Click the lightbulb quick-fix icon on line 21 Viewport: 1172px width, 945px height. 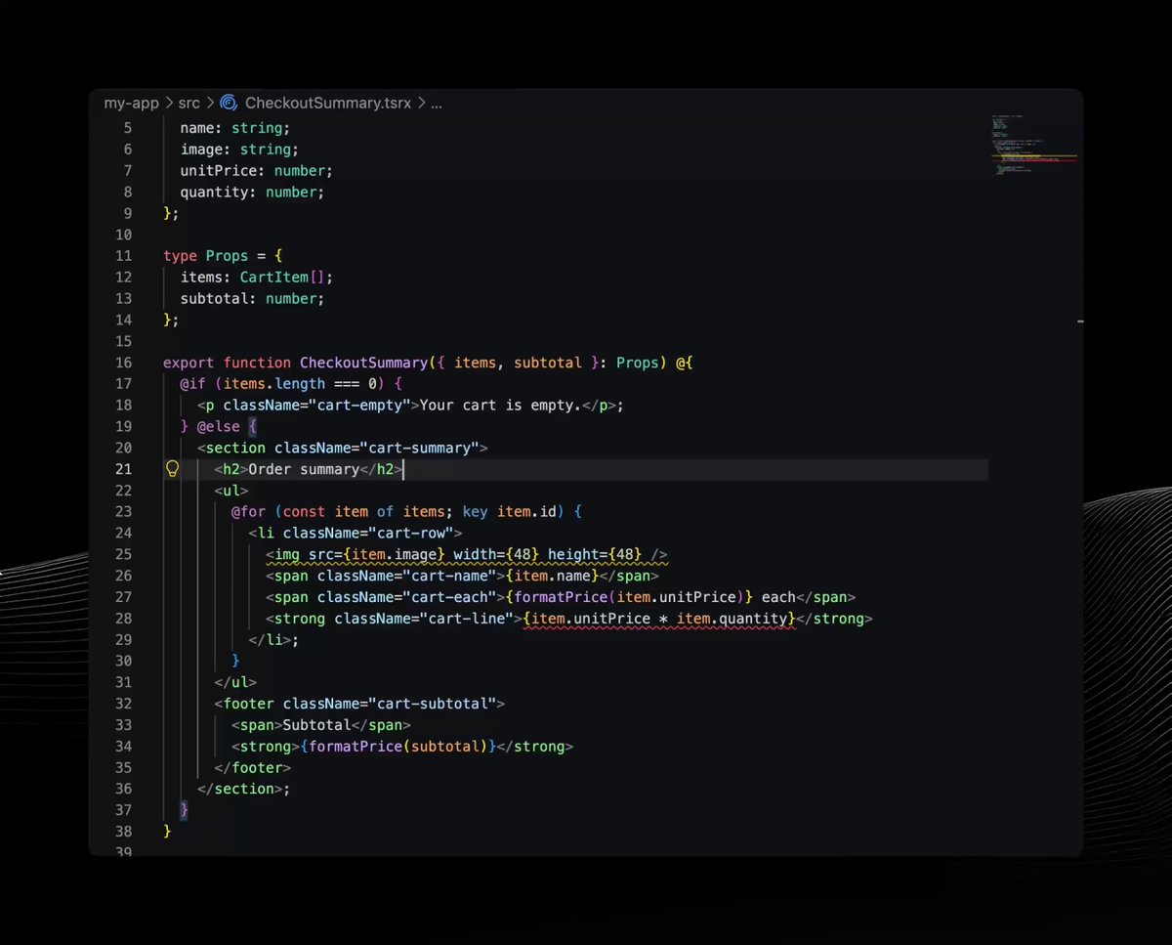173,469
